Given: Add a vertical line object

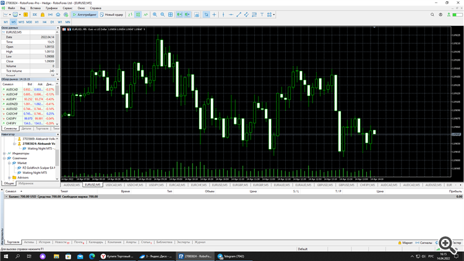Looking at the screenshot, I should point(223,14).
